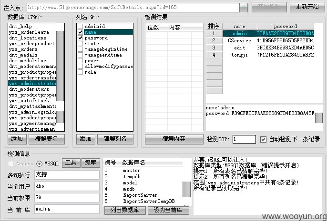Open the 工具 button
The image size is (327, 221).
[71, 163]
